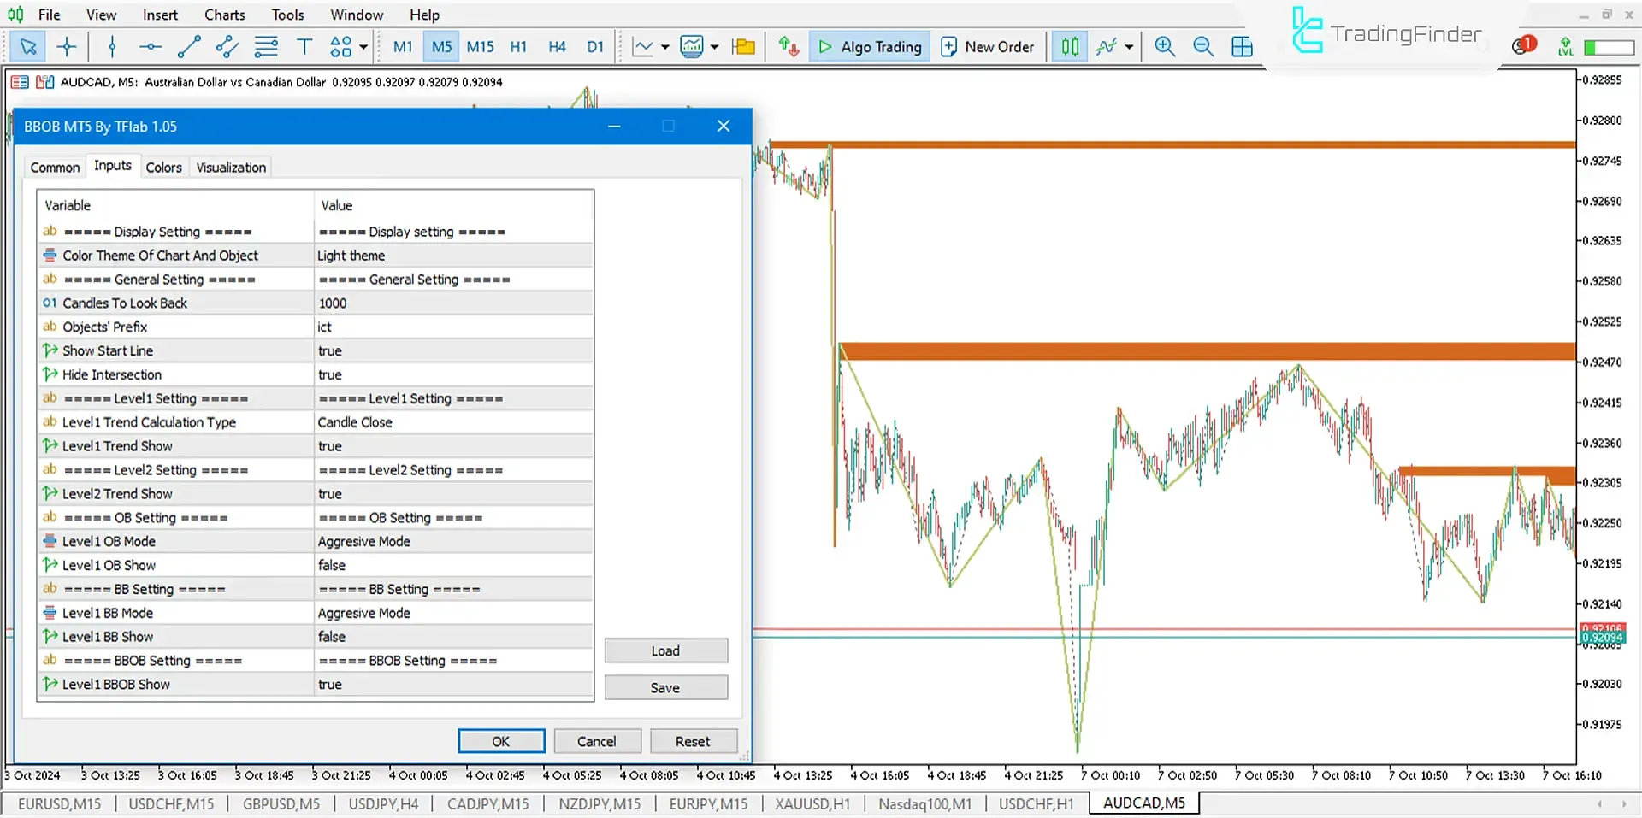Click the Indicators list icon on toolbar
Image resolution: width=1642 pixels, height=818 pixels.
tap(1105, 46)
